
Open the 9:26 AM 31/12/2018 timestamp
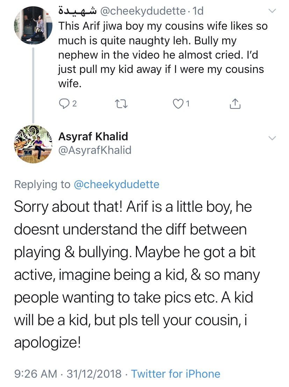tap(68, 374)
